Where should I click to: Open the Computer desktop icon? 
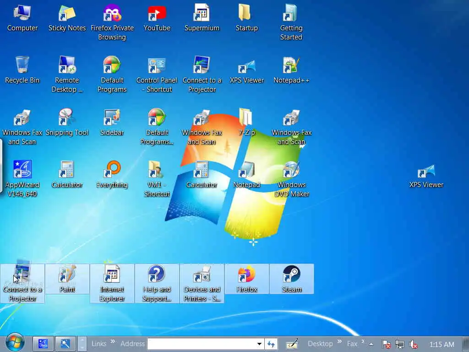pyautogui.click(x=22, y=18)
